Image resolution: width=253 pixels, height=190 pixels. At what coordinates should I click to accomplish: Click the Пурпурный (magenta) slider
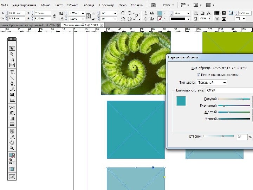tap(234, 106)
